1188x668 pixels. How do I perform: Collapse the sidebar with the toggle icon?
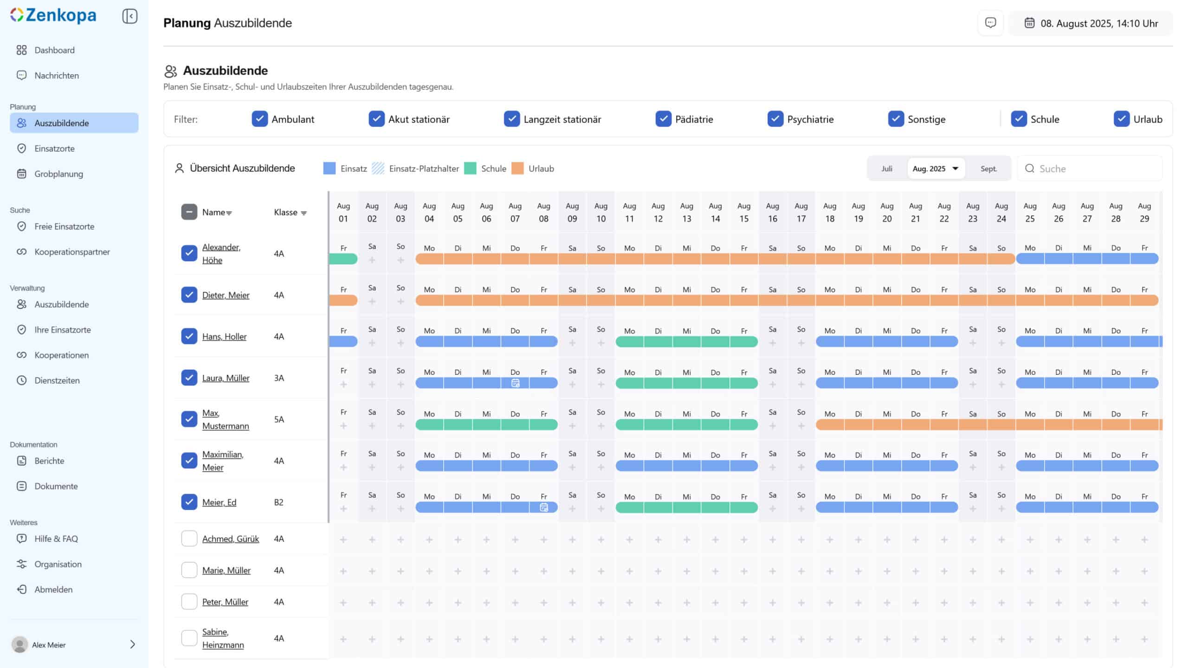coord(130,16)
